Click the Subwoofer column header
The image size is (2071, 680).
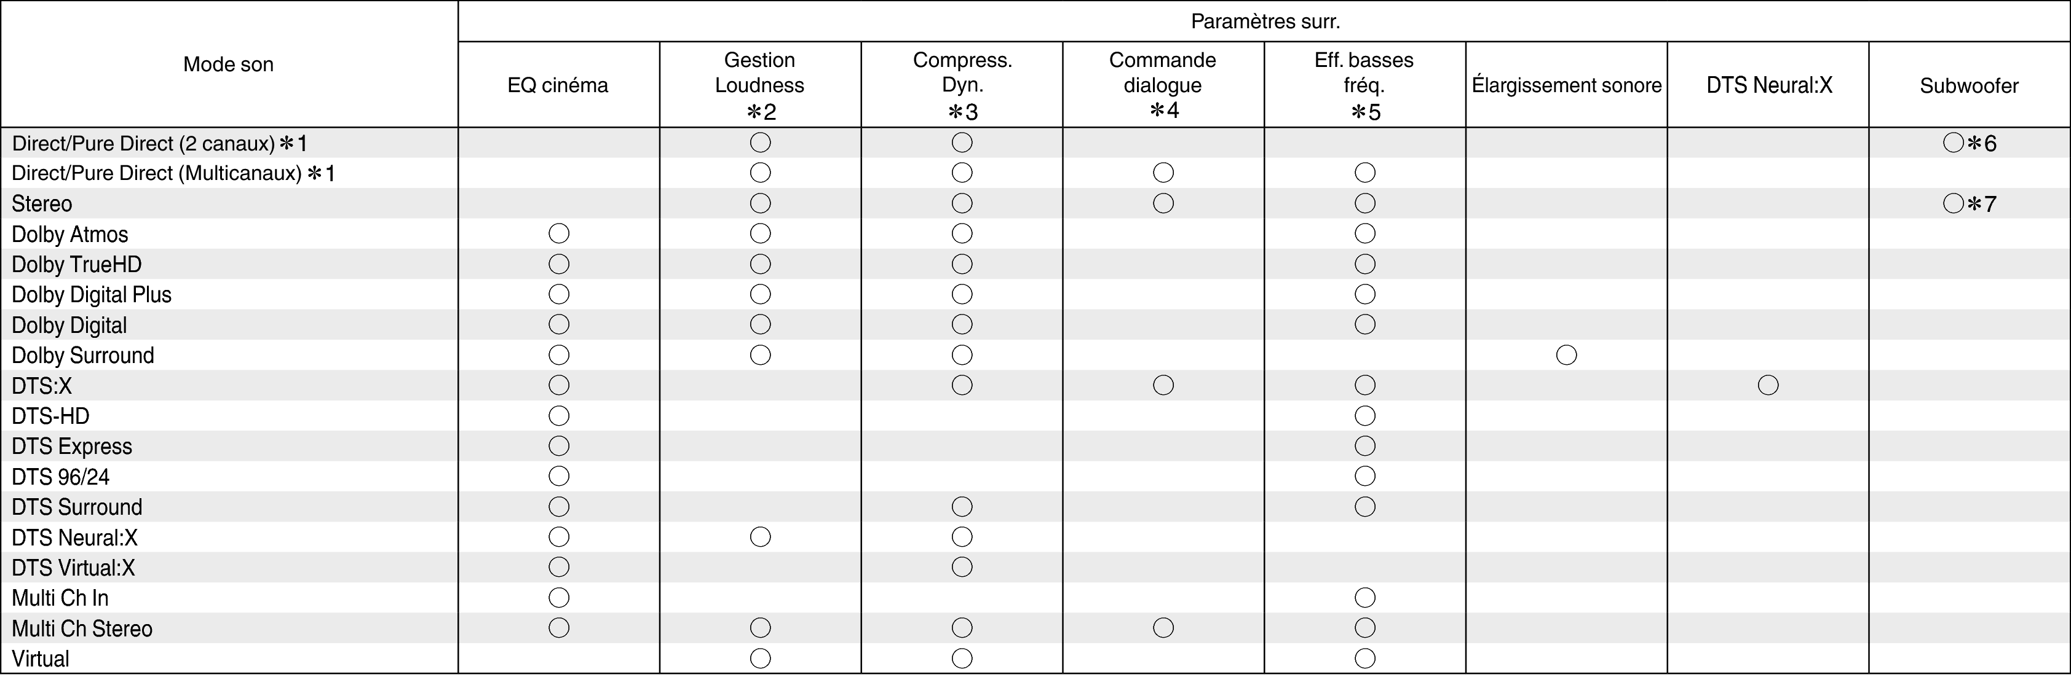point(1969,85)
